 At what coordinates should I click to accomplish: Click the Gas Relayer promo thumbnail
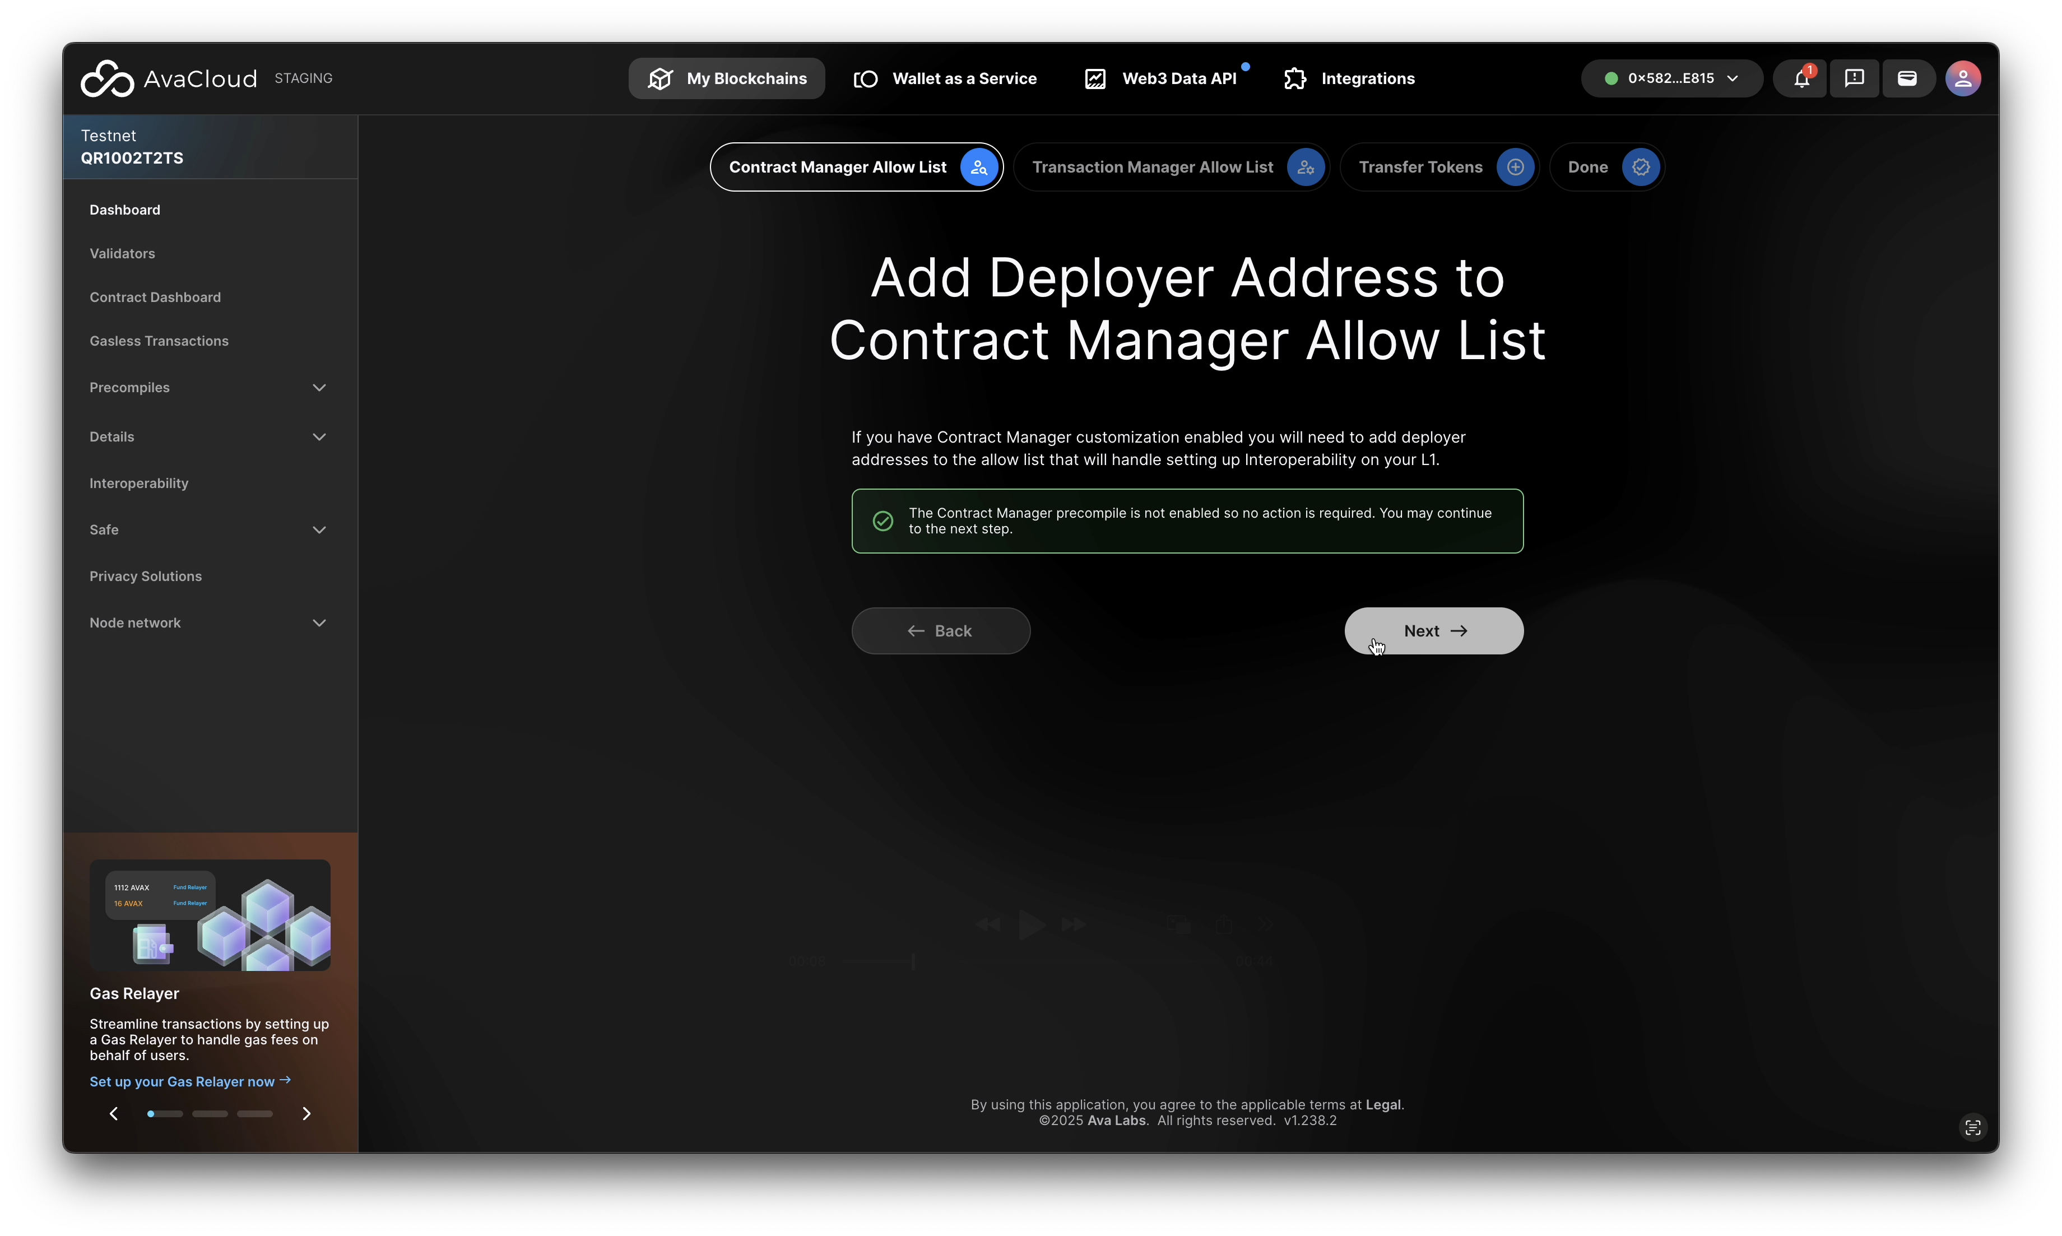210,914
